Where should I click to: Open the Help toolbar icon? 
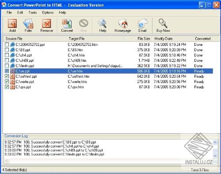point(103,23)
